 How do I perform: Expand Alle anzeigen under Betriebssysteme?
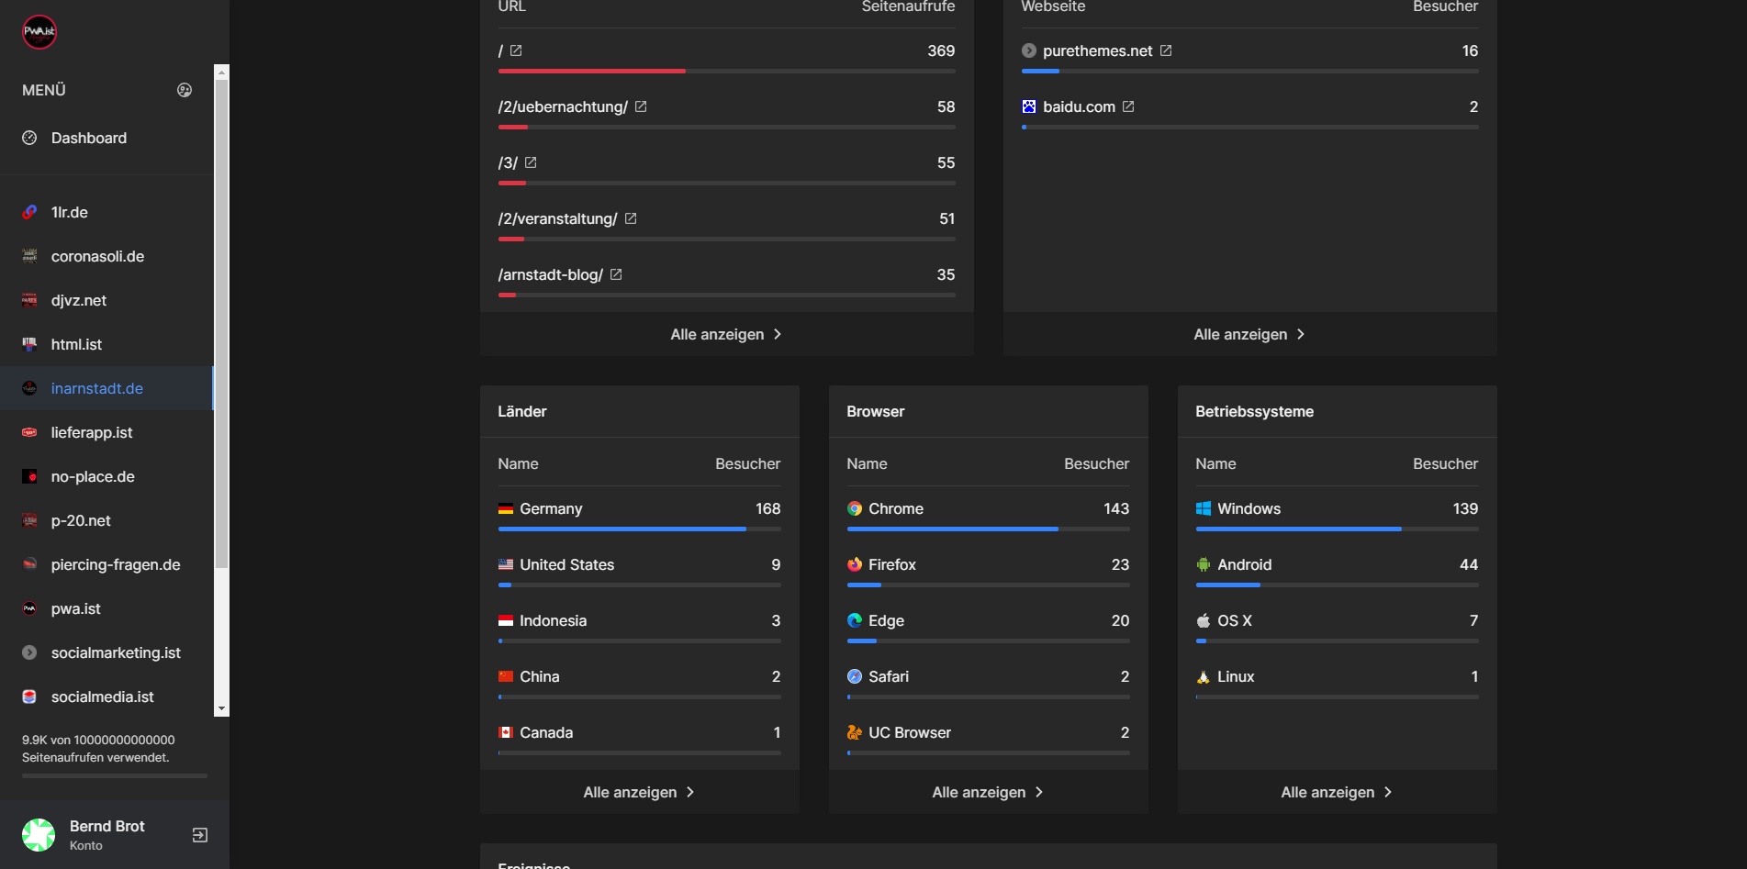[1337, 792]
